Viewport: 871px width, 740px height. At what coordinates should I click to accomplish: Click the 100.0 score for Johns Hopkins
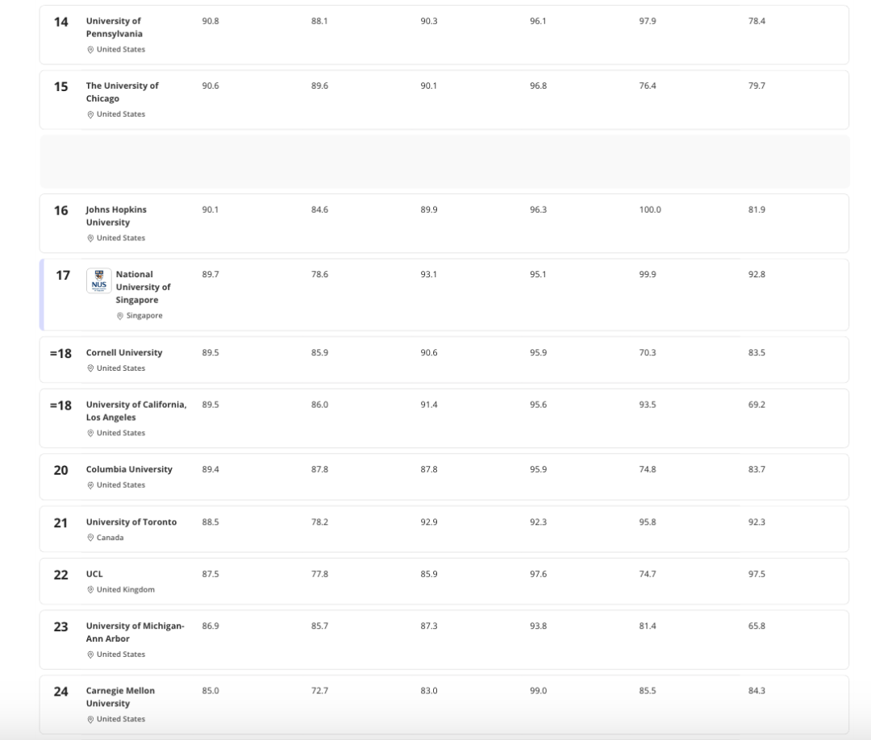(650, 210)
